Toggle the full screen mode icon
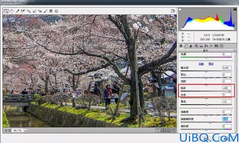This screenshot has height=143, width=239. pyautogui.click(x=173, y=11)
